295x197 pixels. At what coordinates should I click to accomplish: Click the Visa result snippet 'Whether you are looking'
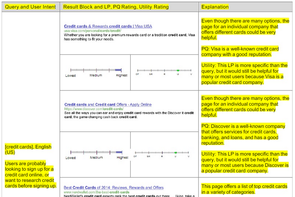point(129,37)
